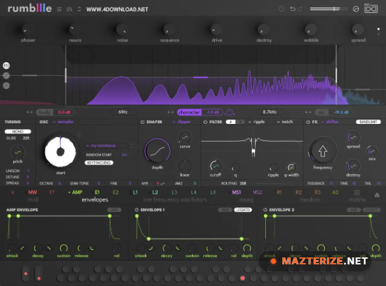Toggle the SHAPER power button
Viewport: 386px width, 286px height.
(x=142, y=122)
